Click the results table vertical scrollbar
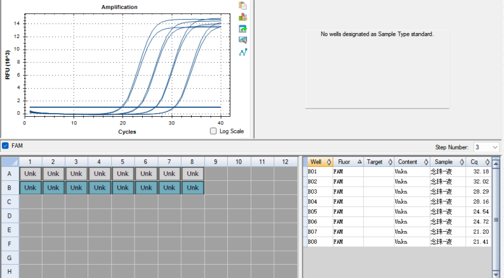This screenshot has width=504, height=278. 496,220
